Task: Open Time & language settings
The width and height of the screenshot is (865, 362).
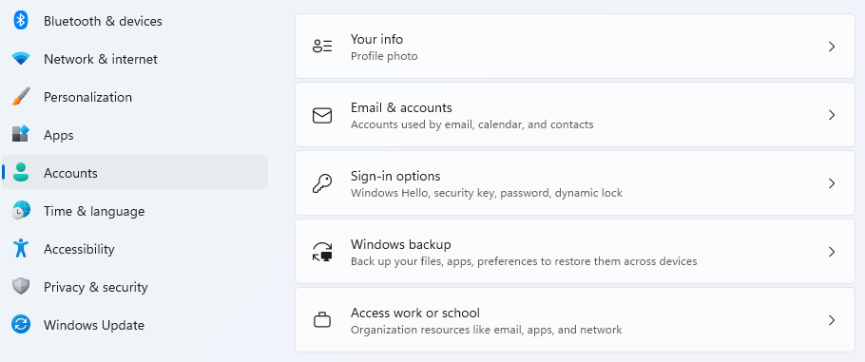Action: (135, 211)
